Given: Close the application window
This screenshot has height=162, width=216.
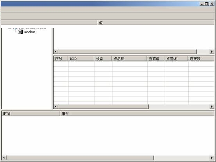Looking at the screenshot, I should pos(212,4).
